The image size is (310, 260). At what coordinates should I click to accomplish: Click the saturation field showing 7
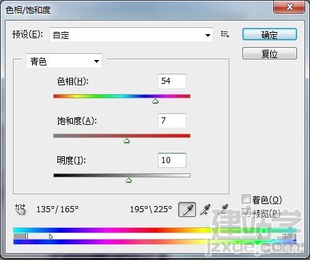(x=172, y=121)
